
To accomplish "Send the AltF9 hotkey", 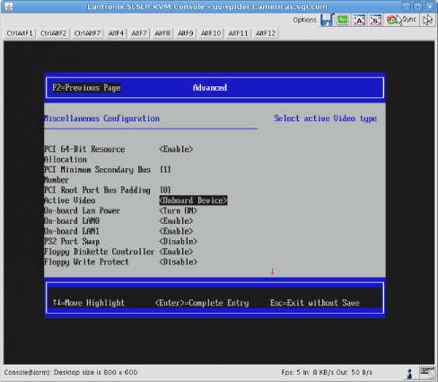I will tap(186, 33).
